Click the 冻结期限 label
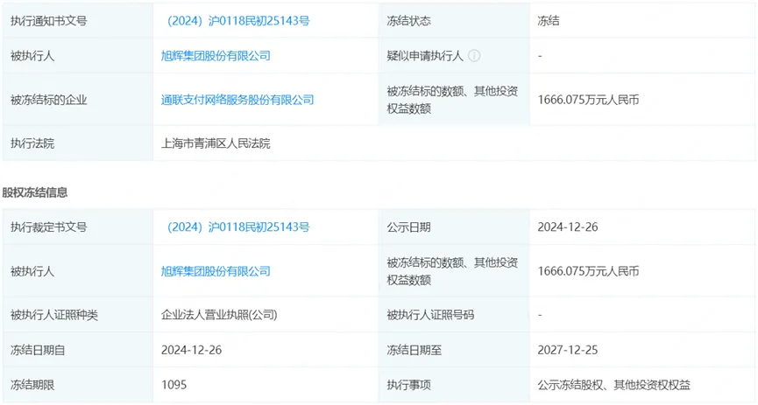Image resolution: width=758 pixels, height=405 pixels. click(32, 385)
